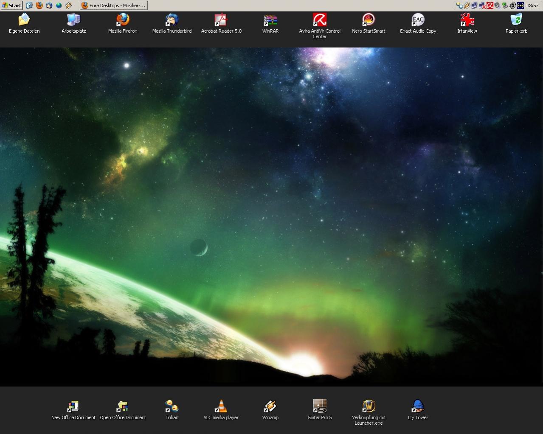The width and height of the screenshot is (543, 434).
Task: Click the disconnected network tray icon with red X
Action: [482, 6]
